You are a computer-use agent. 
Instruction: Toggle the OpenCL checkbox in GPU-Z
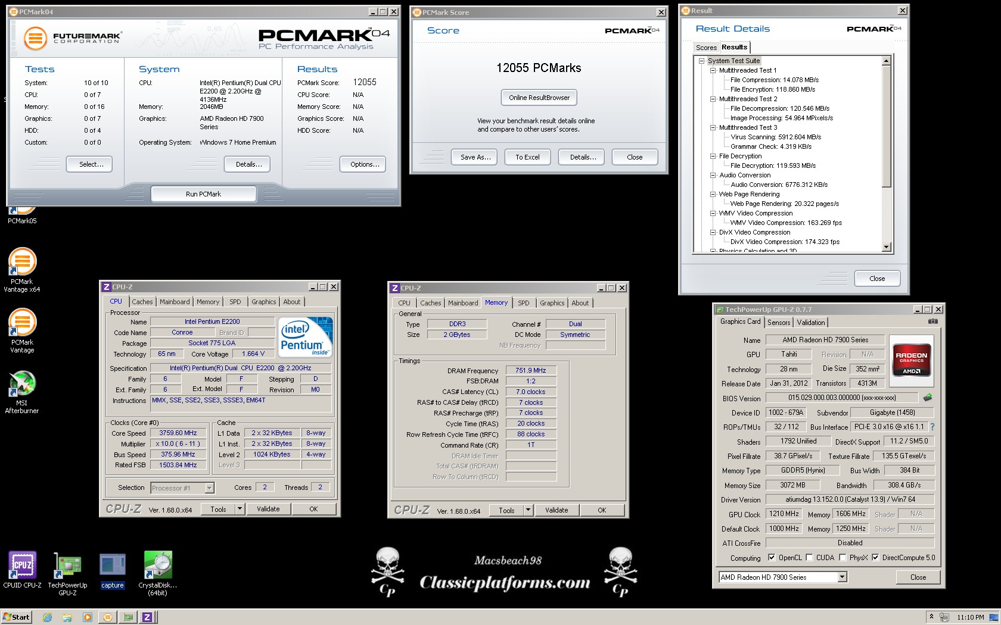[772, 558]
